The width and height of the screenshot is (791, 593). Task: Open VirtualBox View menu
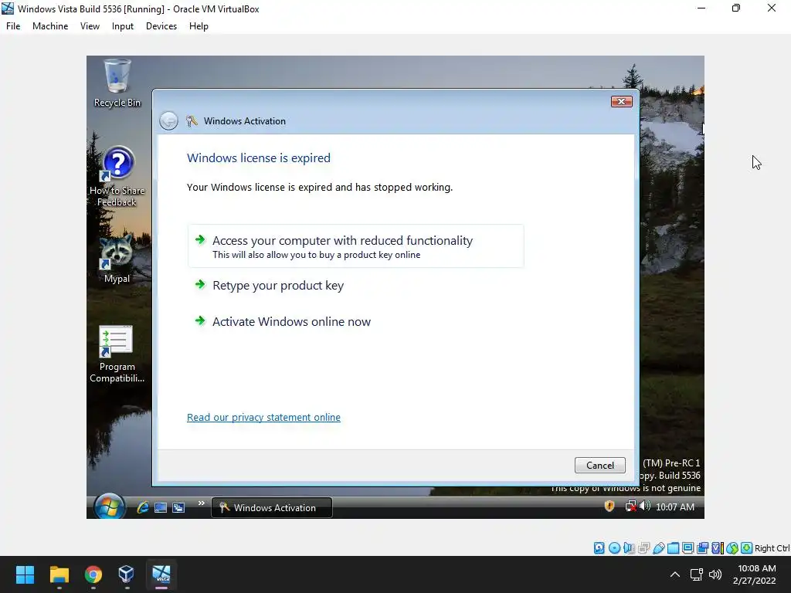coord(90,26)
